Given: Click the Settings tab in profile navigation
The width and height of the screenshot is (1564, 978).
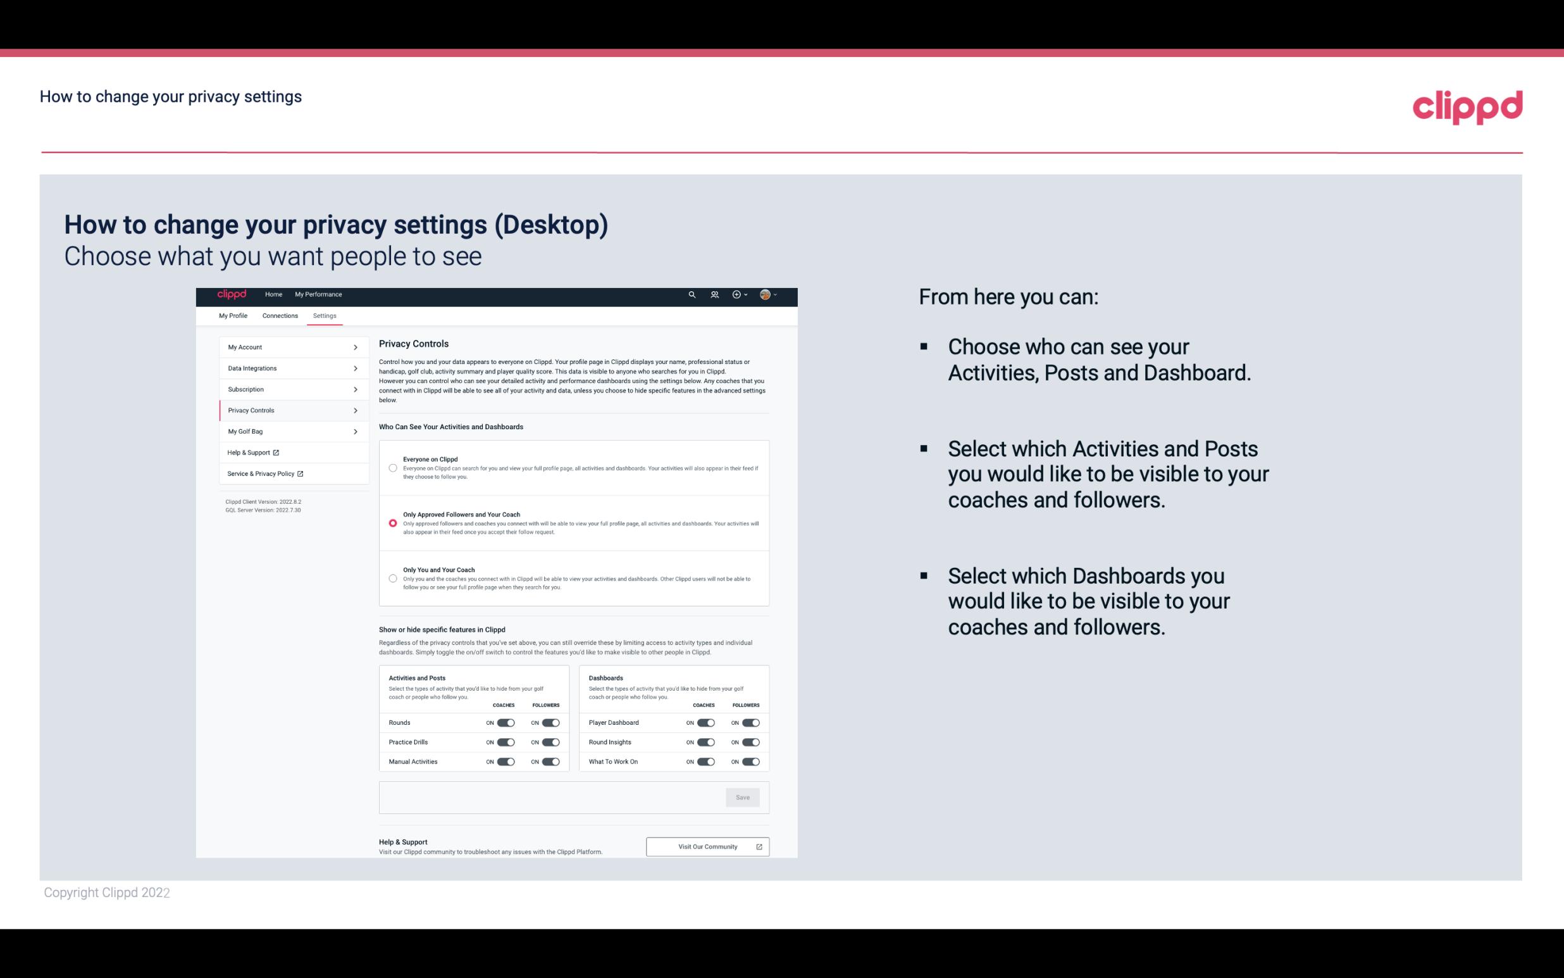Looking at the screenshot, I should [325, 315].
